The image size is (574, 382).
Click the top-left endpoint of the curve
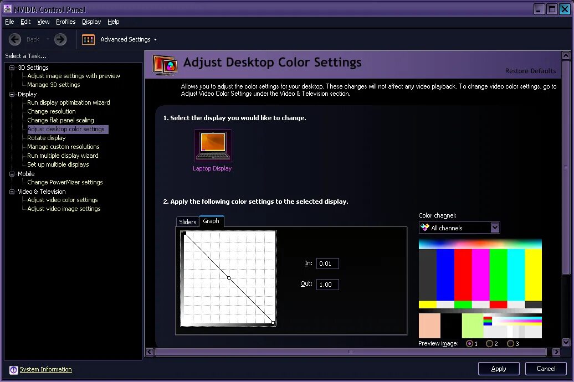coord(184,234)
